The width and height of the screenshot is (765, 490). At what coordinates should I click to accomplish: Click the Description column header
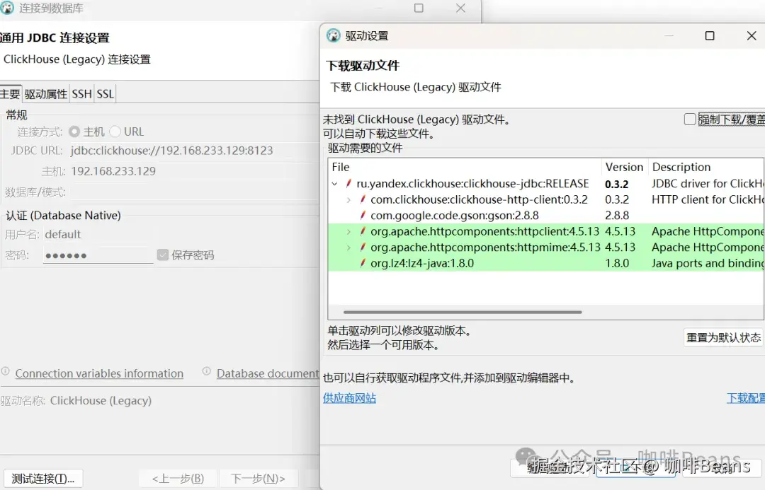pyautogui.click(x=706, y=167)
